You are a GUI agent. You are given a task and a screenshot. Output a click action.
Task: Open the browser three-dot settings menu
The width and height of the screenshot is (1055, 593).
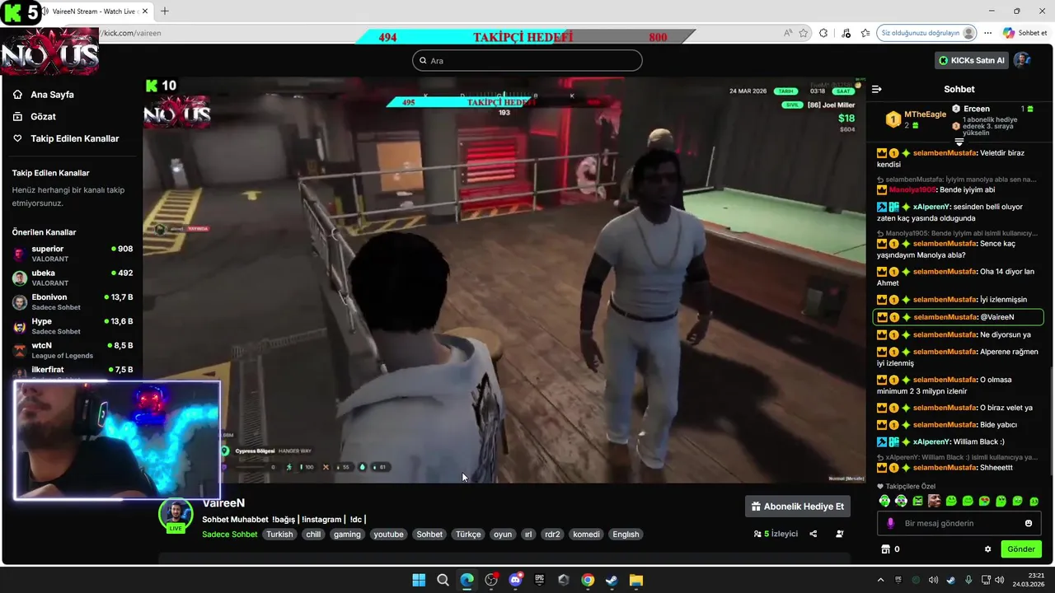point(987,33)
